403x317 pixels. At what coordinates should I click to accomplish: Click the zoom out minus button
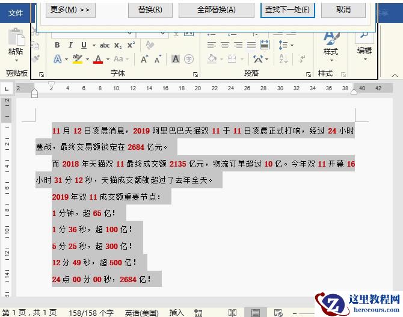[295, 313]
